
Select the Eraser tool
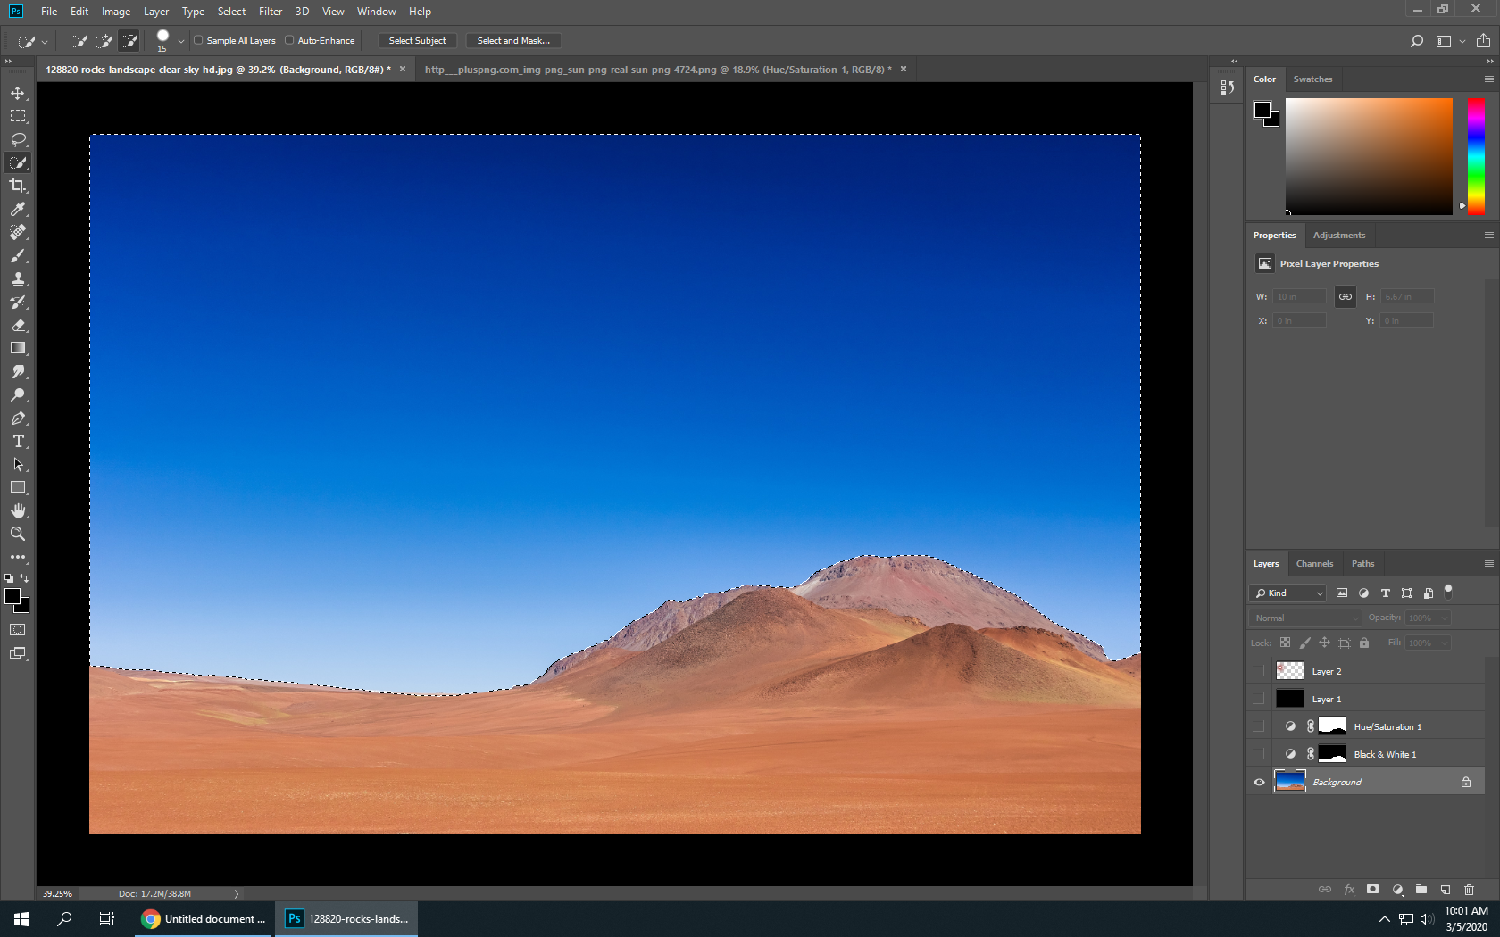(x=18, y=325)
